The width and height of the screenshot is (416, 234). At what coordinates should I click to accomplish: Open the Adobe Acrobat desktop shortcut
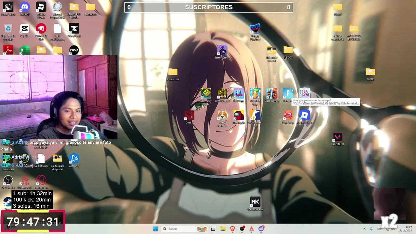point(8,50)
